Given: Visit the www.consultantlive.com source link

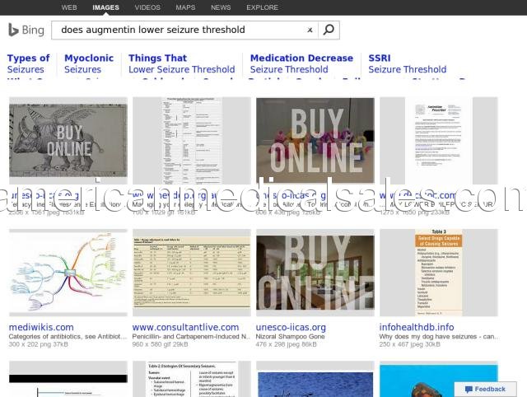Looking at the screenshot, I should 185,327.
